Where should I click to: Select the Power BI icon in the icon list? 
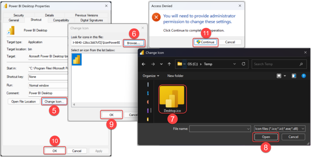pyautogui.click(x=76, y=59)
